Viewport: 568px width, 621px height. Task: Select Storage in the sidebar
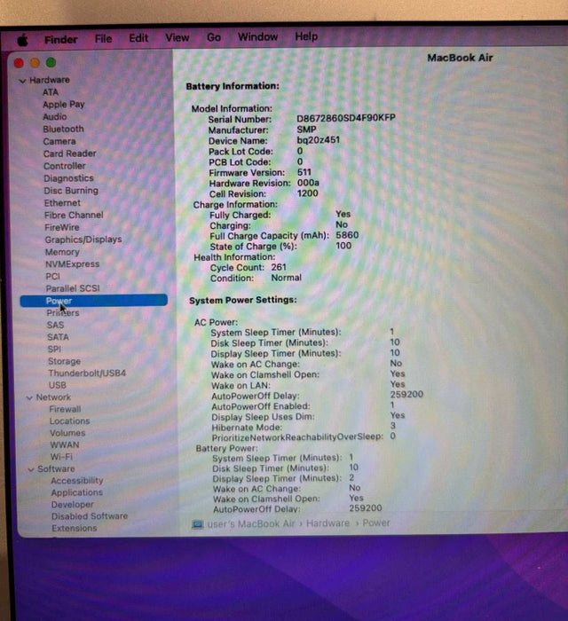64,361
